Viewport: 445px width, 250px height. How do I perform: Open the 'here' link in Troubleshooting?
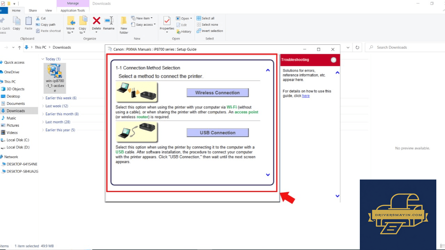point(306,96)
